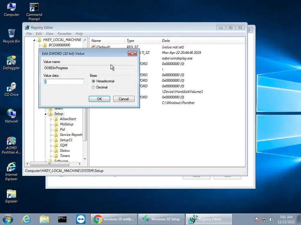The width and height of the screenshot is (301, 225).
Task: Select the HKEY_LOCAL_MACHINE folder icon
Action: (39, 40)
